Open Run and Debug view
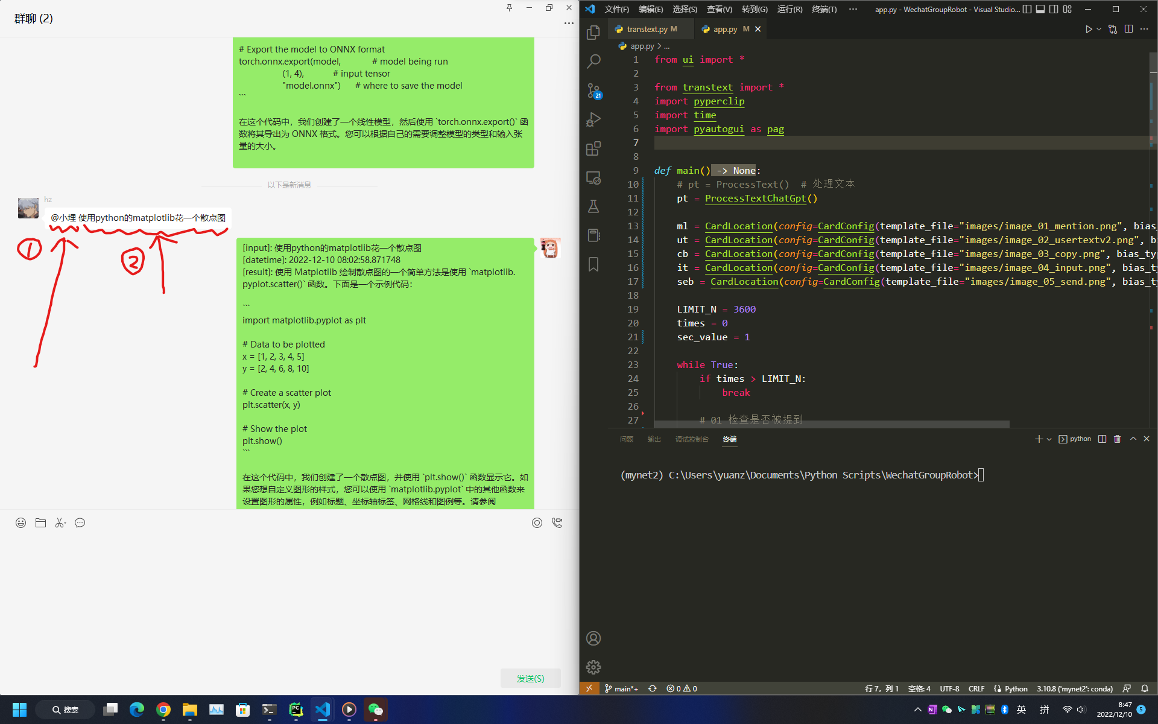Image resolution: width=1158 pixels, height=724 pixels. click(593, 119)
